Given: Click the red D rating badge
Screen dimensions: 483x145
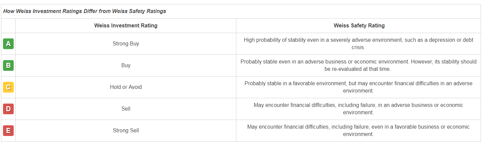Looking at the screenshot, I should coord(8,109).
